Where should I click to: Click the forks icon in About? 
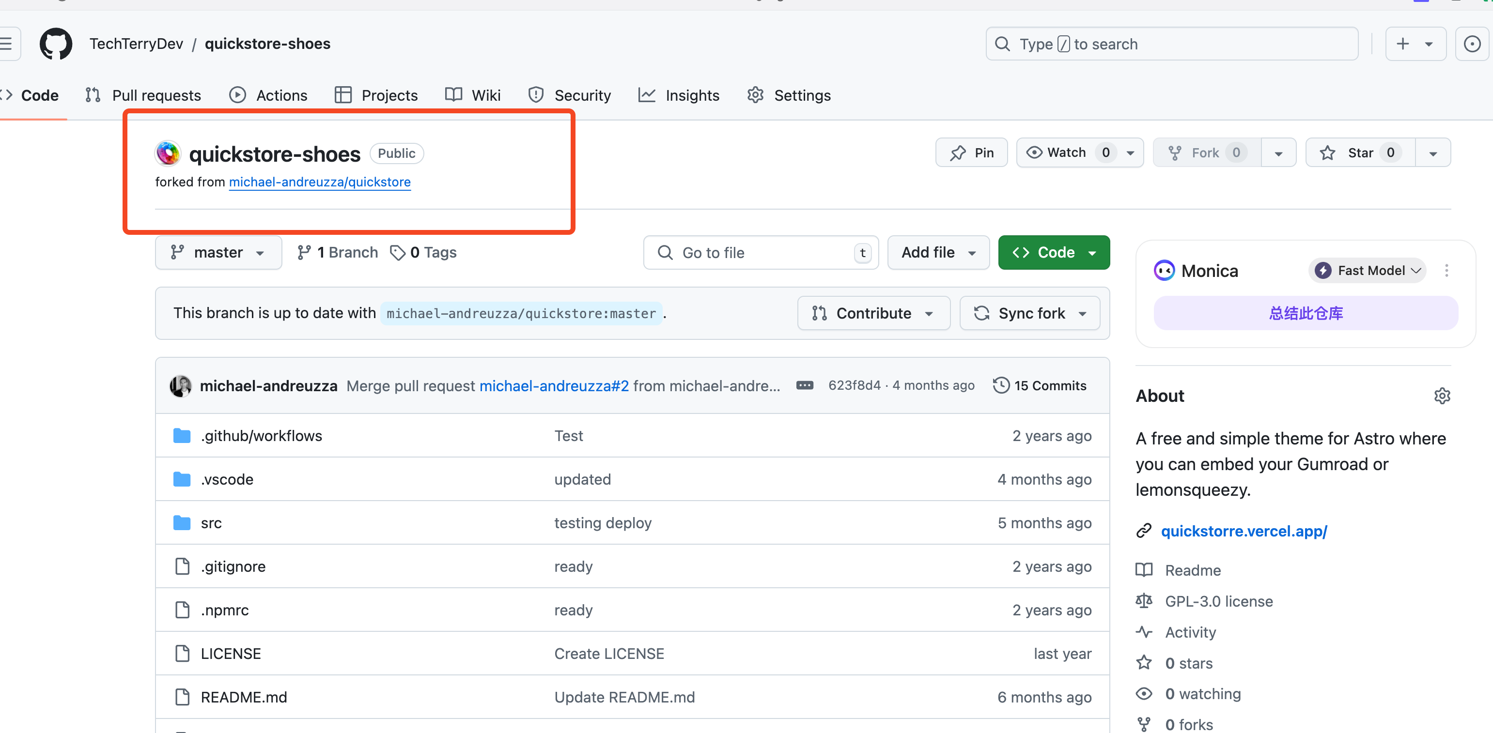pos(1144,724)
